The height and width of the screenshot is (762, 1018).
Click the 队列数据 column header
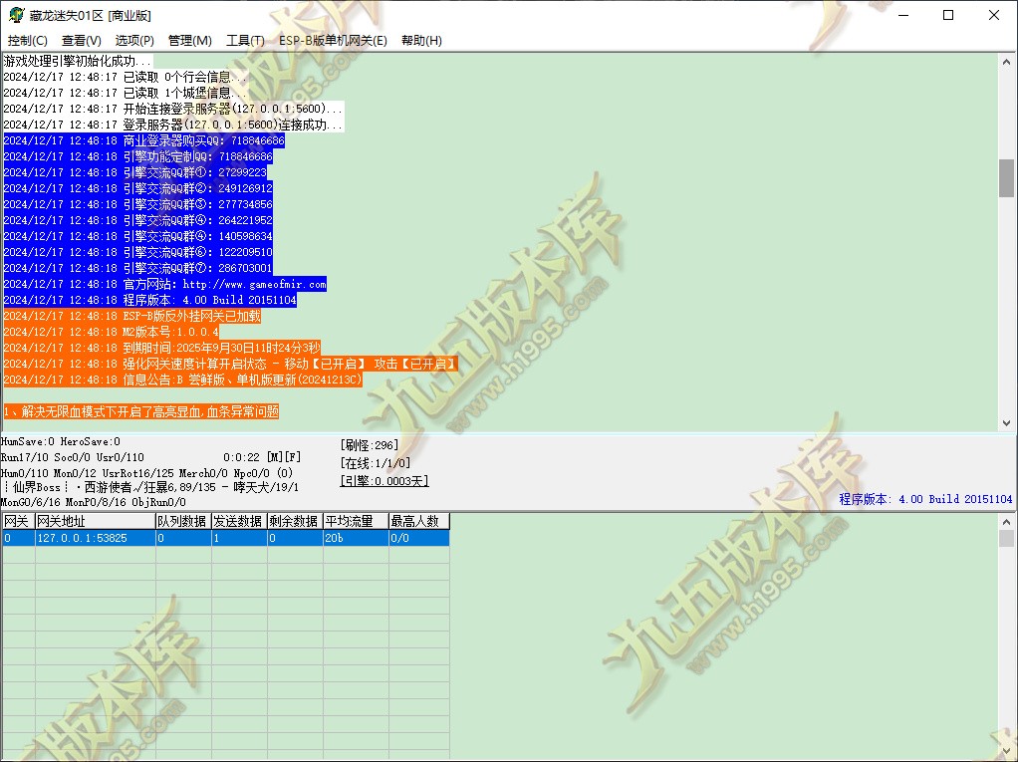coord(183,521)
